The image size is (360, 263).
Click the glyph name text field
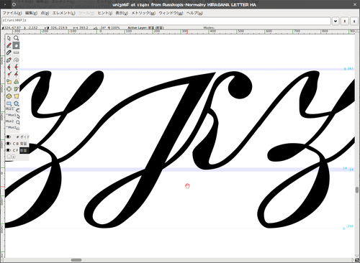(166, 21)
